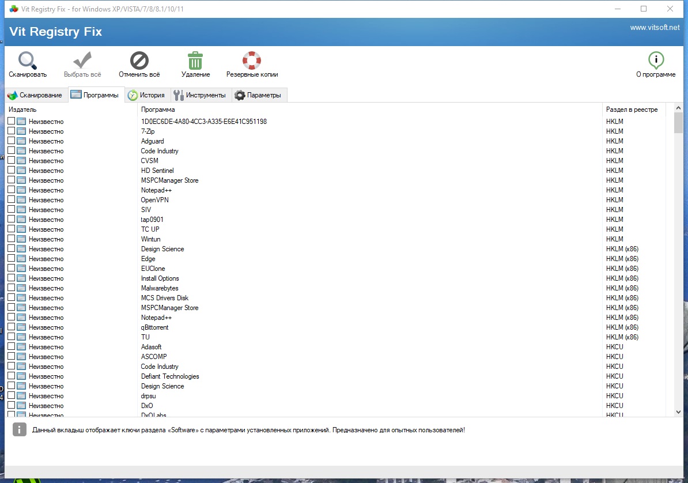Click the scrollbar down arrow
Image resolution: width=688 pixels, height=483 pixels.
pos(678,412)
